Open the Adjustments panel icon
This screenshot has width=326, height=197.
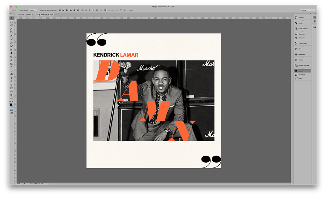tap(315, 21)
